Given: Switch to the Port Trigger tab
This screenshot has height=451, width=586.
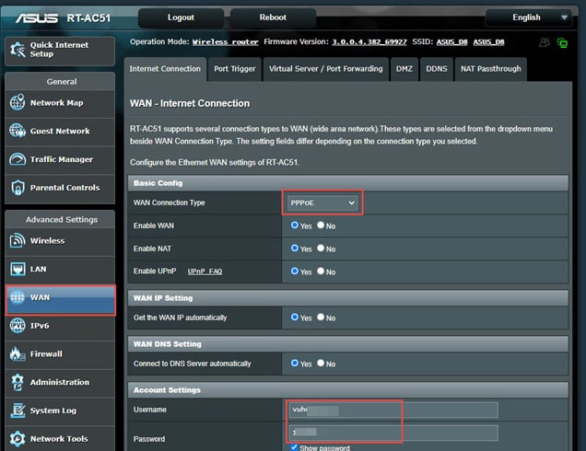Looking at the screenshot, I should [234, 68].
